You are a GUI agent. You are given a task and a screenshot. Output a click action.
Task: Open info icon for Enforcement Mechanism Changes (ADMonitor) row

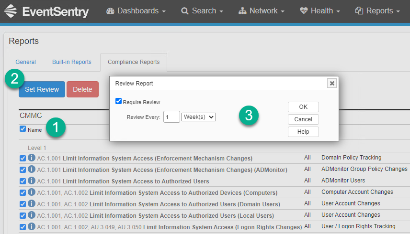point(32,169)
